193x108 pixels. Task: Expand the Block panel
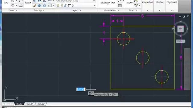coord(133,10)
